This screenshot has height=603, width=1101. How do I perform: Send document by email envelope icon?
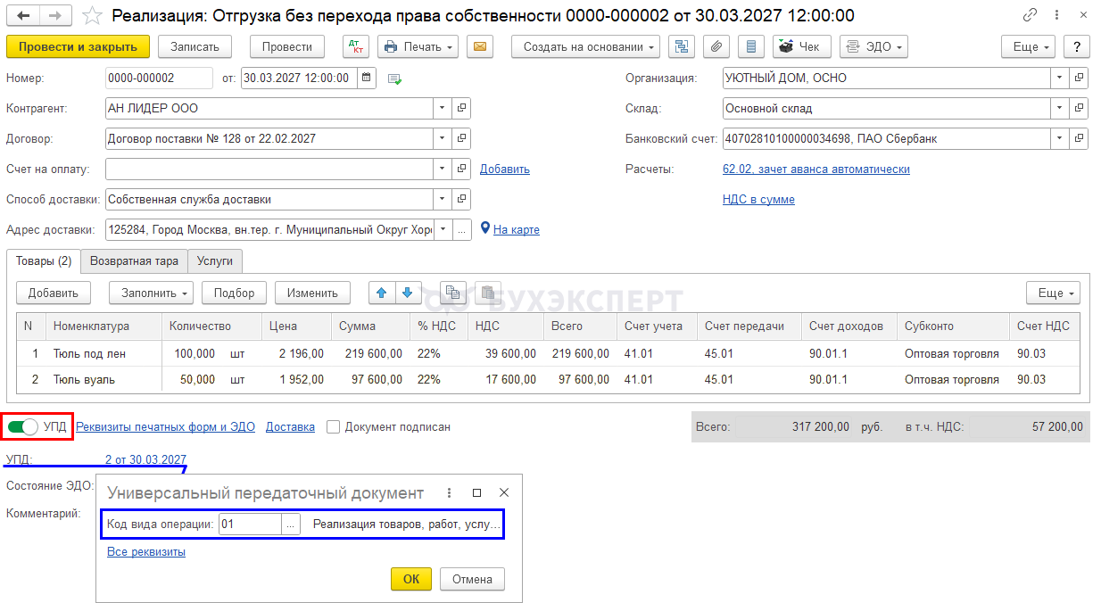(x=481, y=46)
